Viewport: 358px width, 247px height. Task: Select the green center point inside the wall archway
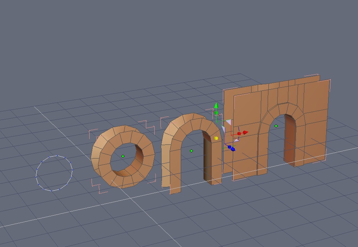tap(276, 126)
